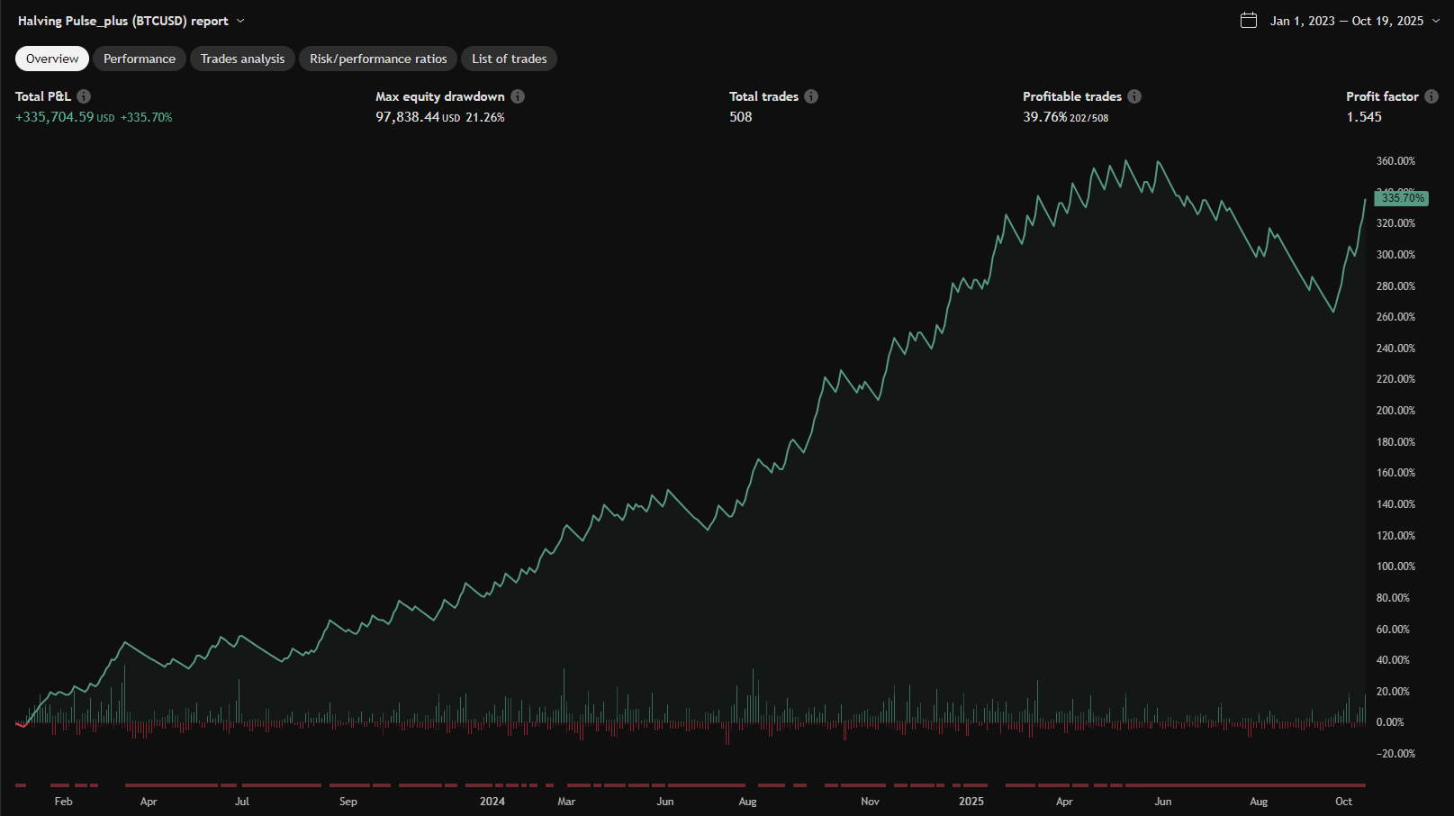Click the 335.70% current value price label
1454x816 pixels.
(1403, 198)
